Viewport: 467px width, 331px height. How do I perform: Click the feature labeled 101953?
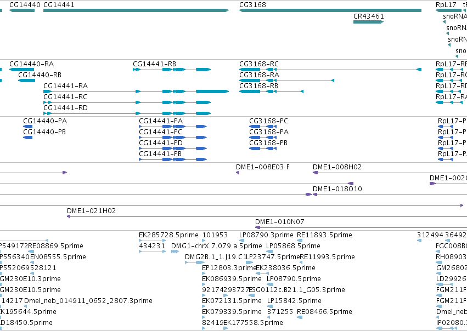pos(215,235)
